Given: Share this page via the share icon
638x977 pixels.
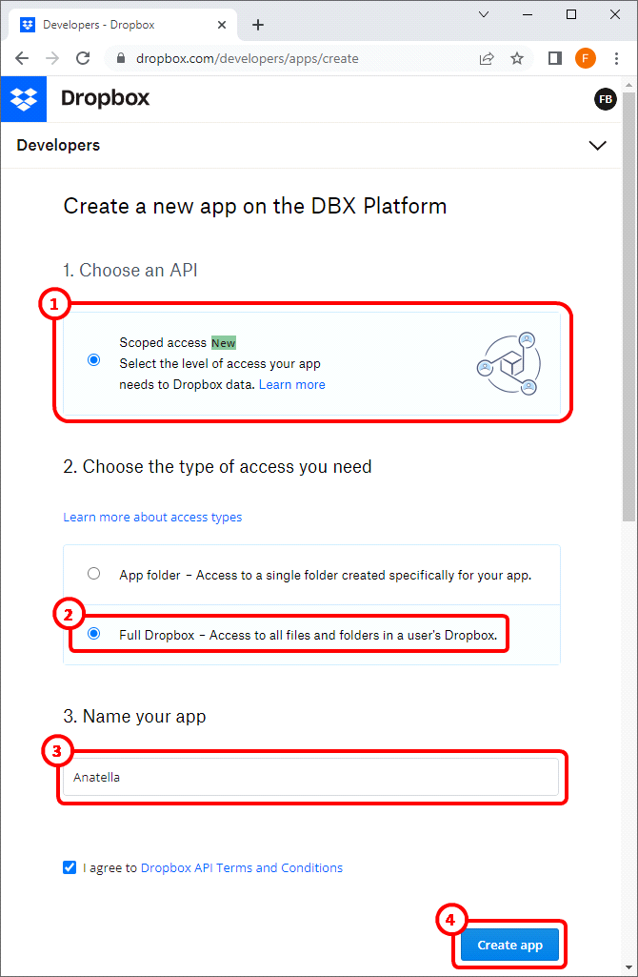Looking at the screenshot, I should click(487, 58).
